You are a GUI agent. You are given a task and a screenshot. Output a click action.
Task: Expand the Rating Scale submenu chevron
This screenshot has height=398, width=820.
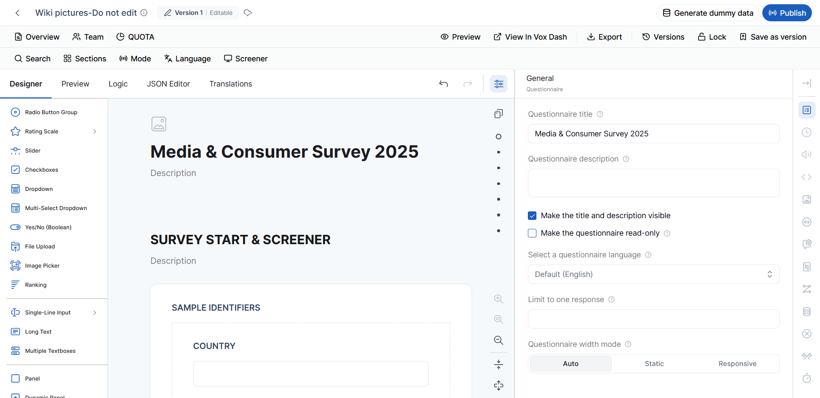click(95, 132)
